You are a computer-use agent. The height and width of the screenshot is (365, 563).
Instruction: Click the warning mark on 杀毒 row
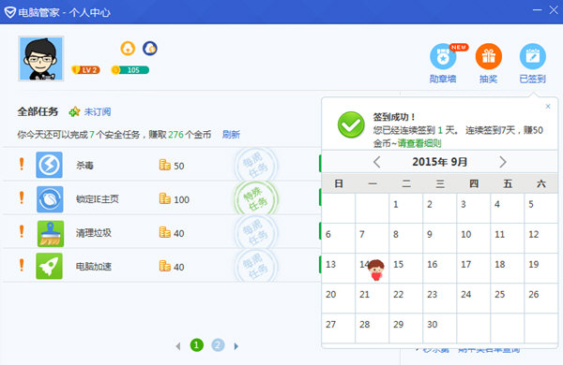coord(22,164)
